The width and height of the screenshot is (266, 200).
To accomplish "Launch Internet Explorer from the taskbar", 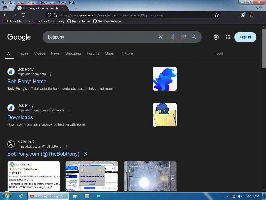I will [21, 196].
